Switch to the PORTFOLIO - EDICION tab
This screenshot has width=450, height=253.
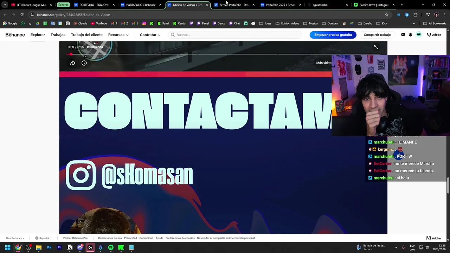[94, 5]
